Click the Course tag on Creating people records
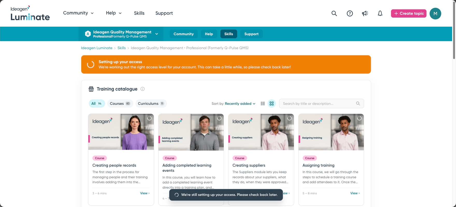 pos(100,158)
